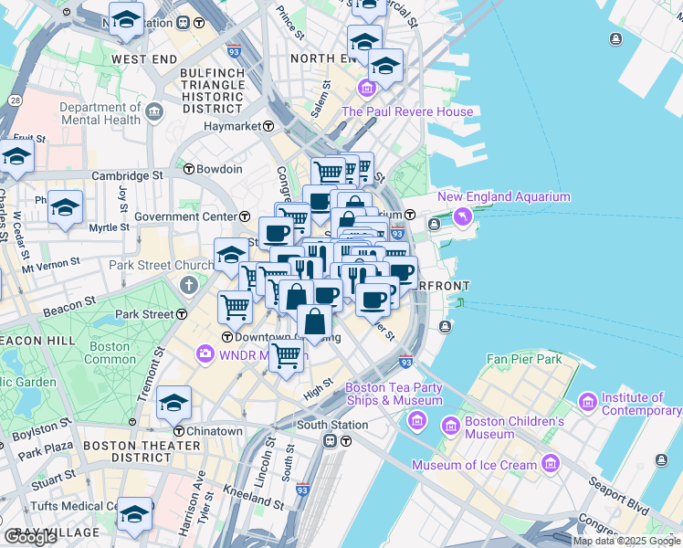Click Seaport Blvd street label
This screenshot has width=683, height=548.
click(618, 496)
